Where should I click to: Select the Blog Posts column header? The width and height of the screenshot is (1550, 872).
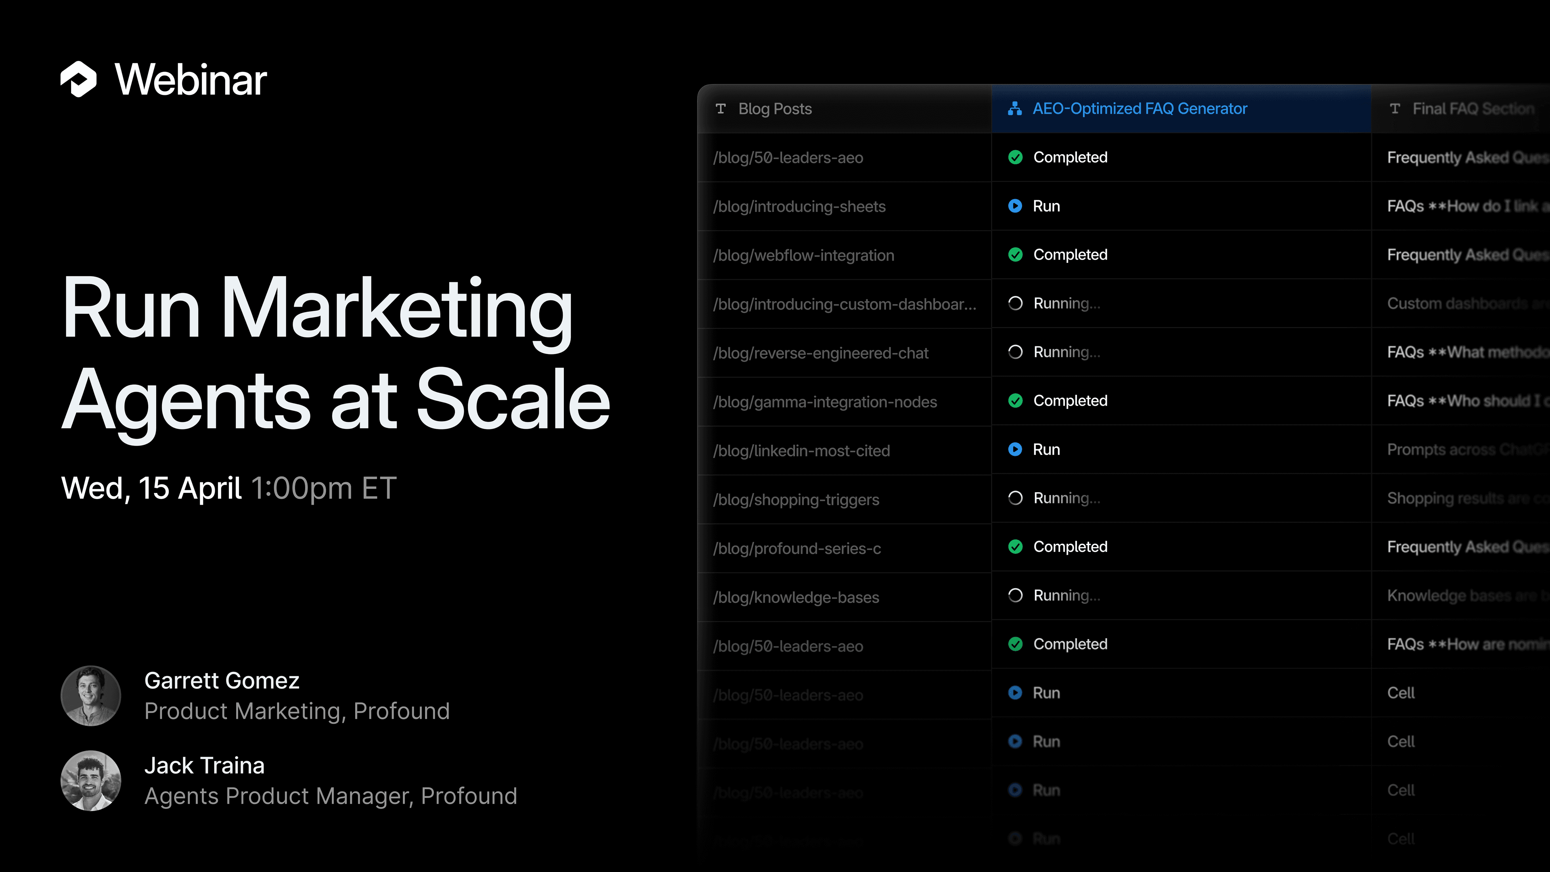[844, 109]
